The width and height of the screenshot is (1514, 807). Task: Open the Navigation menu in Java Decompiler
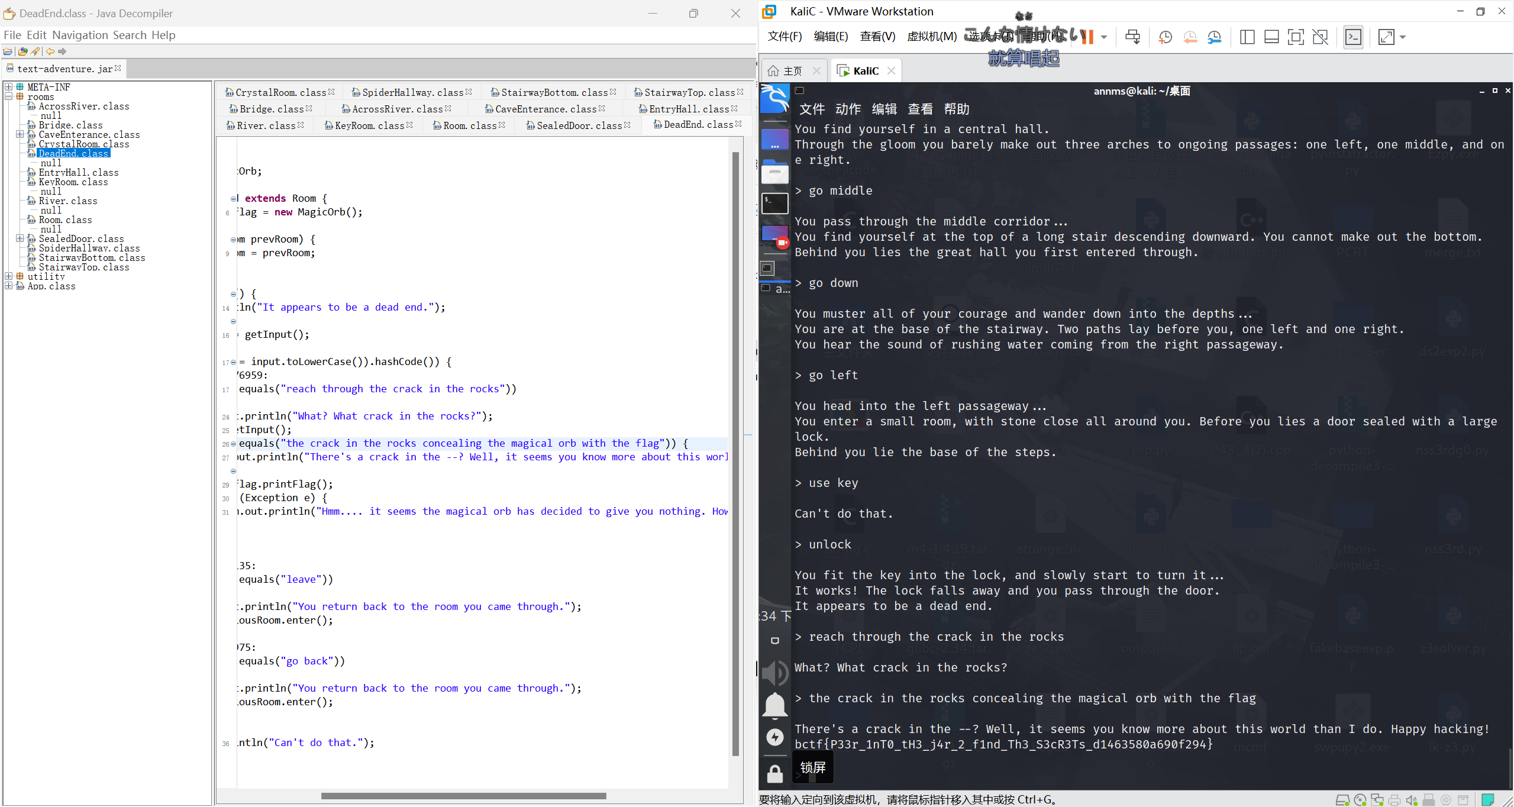coord(80,35)
